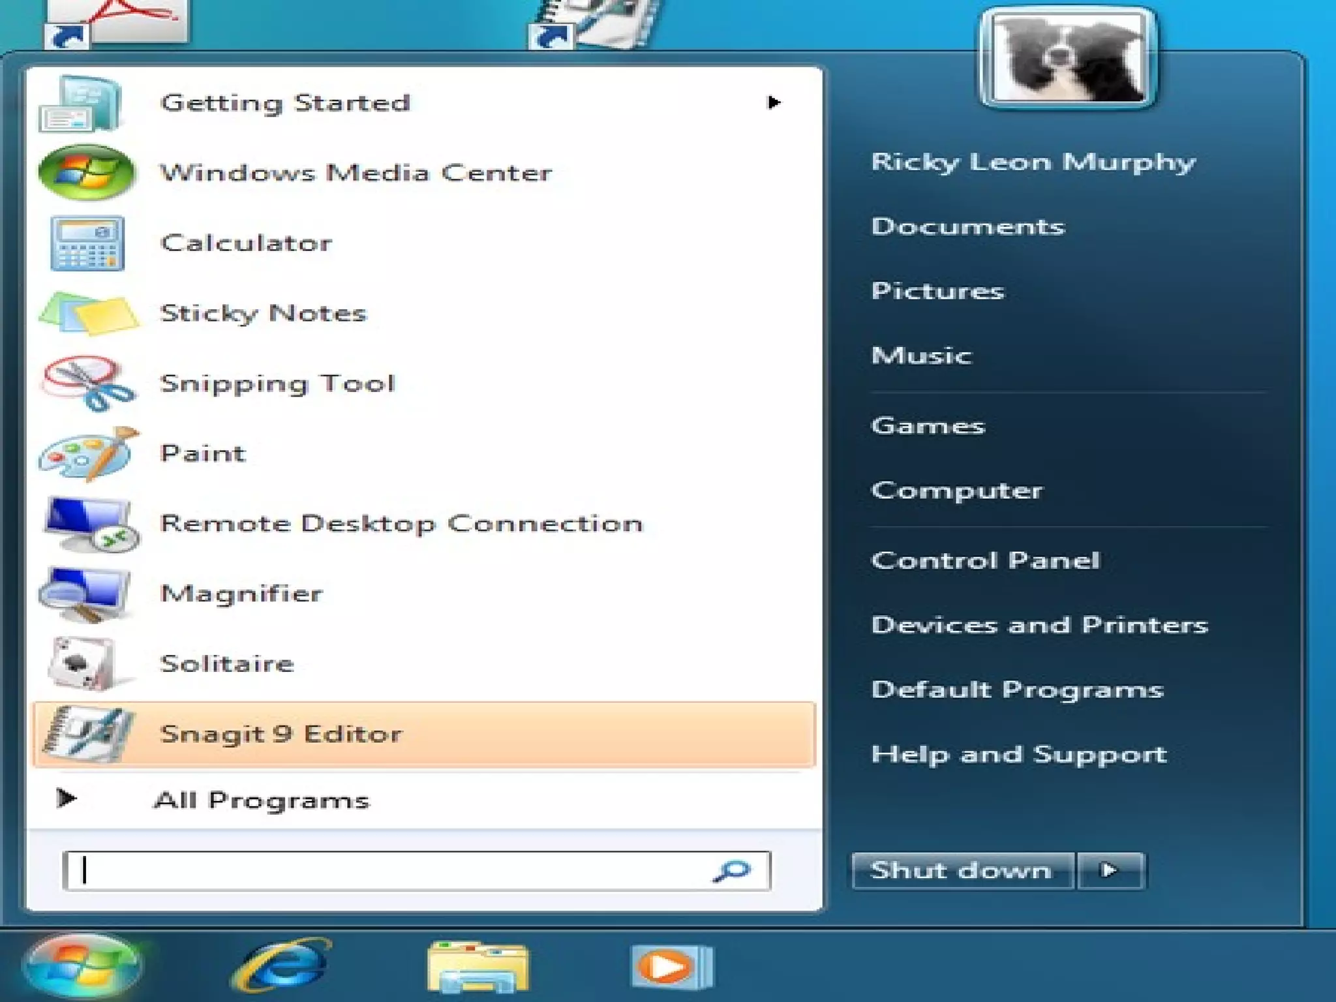The image size is (1336, 1002).
Task: Open Devices and Printers link
Action: click(x=1039, y=625)
